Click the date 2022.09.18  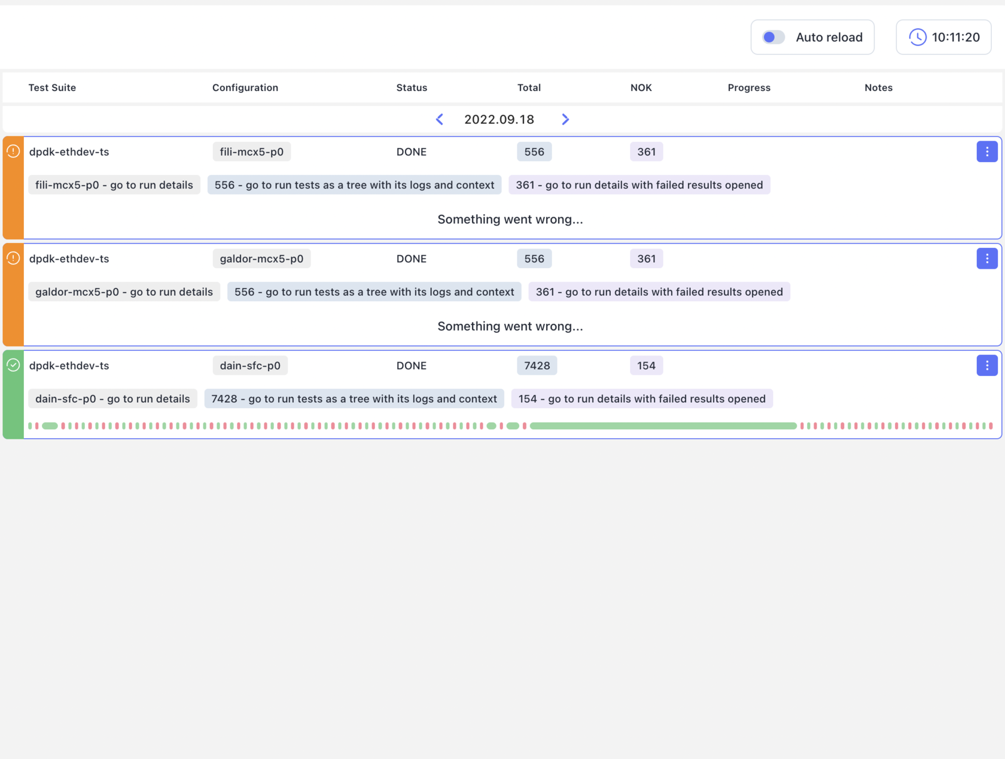[500, 119]
